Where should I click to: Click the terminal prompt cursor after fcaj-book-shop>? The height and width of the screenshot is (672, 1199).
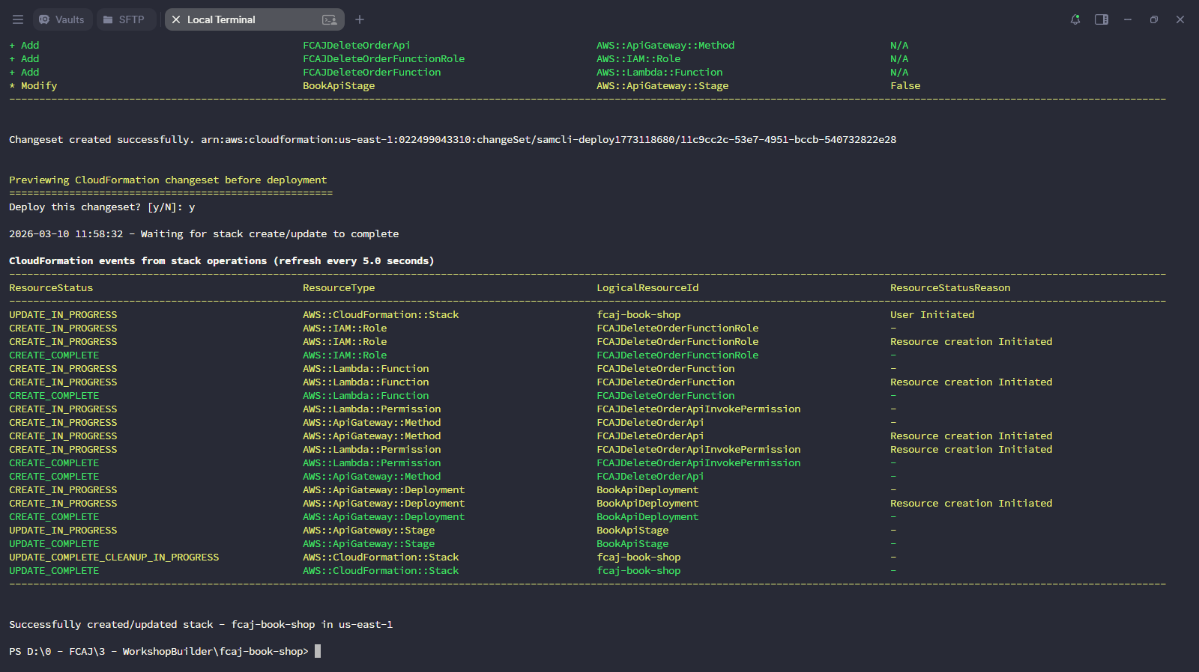pos(318,651)
